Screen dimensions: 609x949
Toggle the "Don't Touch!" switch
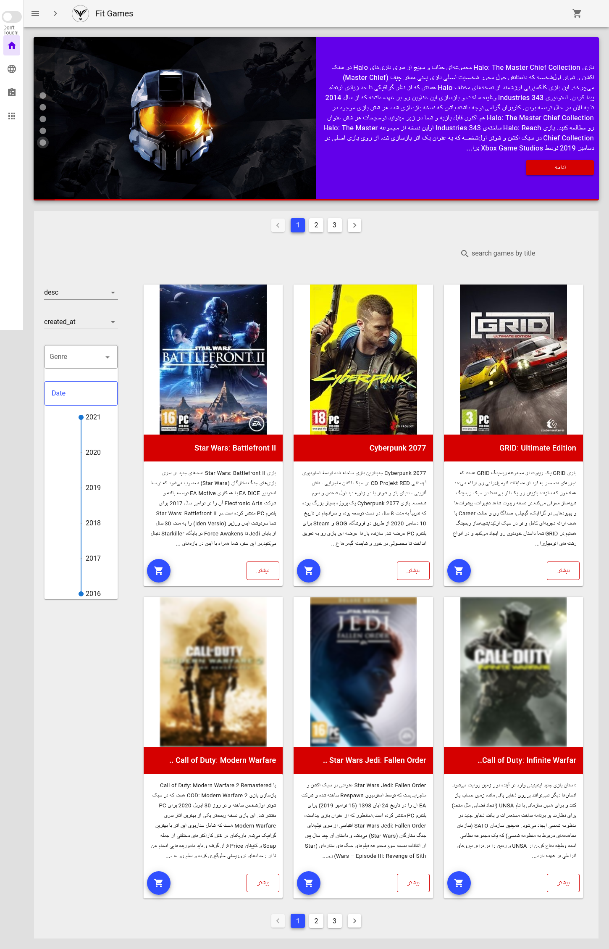click(11, 17)
